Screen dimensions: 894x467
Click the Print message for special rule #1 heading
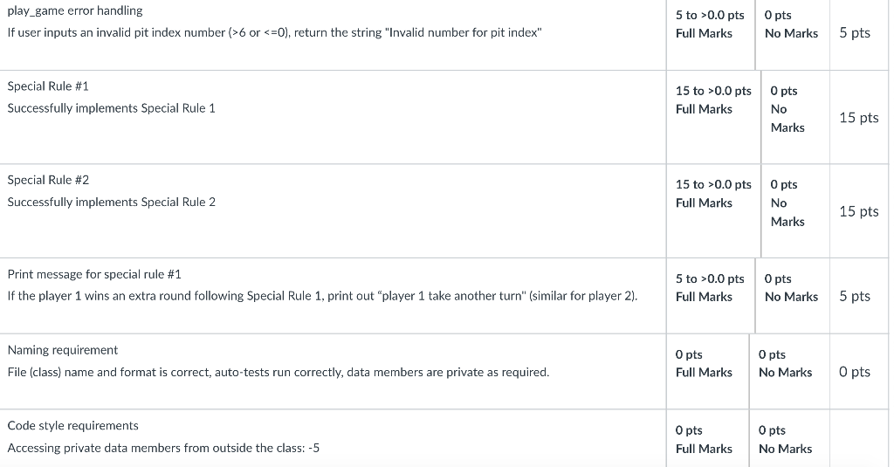(94, 274)
